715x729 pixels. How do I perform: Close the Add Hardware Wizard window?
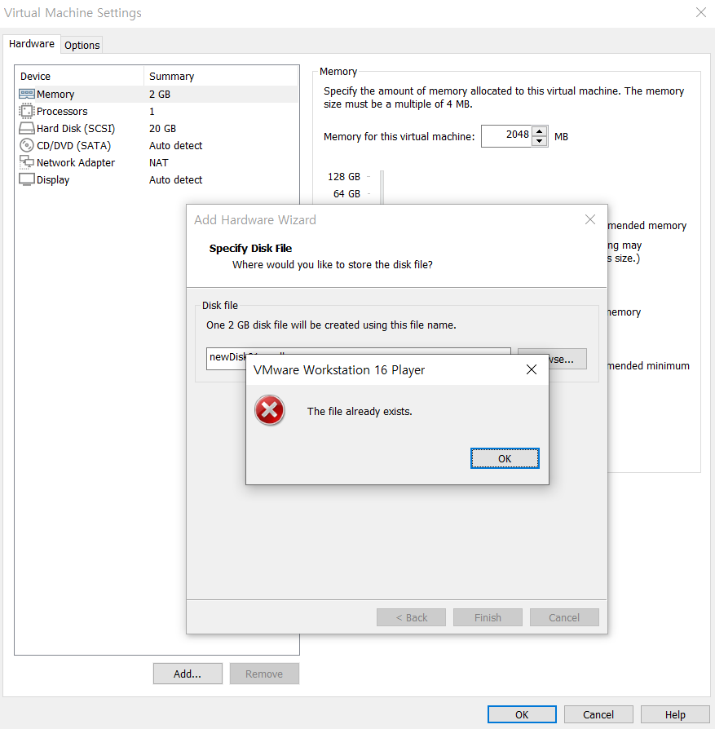590,219
